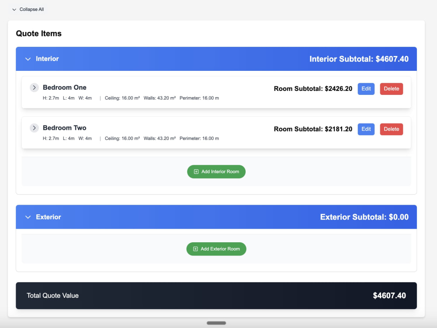Click Exterior Subtotal $0.00 text
Viewport: 437px width, 328px height.
(364, 217)
